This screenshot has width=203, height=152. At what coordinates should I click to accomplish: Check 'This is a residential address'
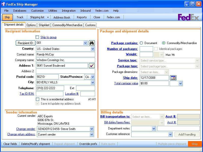(37, 99)
